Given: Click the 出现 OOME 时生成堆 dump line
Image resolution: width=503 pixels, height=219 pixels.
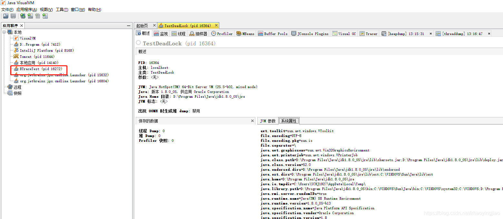Looking at the screenshot, I should [x=169, y=111].
